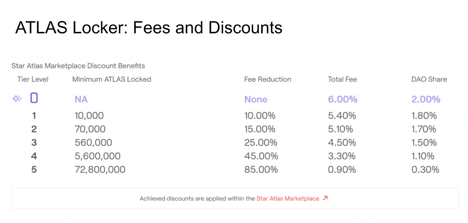The width and height of the screenshot is (468, 223).
Task: Click the Fee Reduction column header
Action: point(267,79)
